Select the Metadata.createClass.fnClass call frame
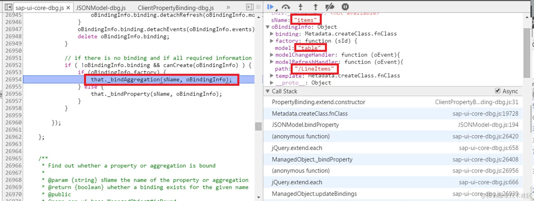 (393, 114)
